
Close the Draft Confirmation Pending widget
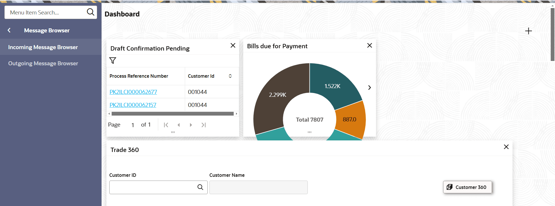233,45
